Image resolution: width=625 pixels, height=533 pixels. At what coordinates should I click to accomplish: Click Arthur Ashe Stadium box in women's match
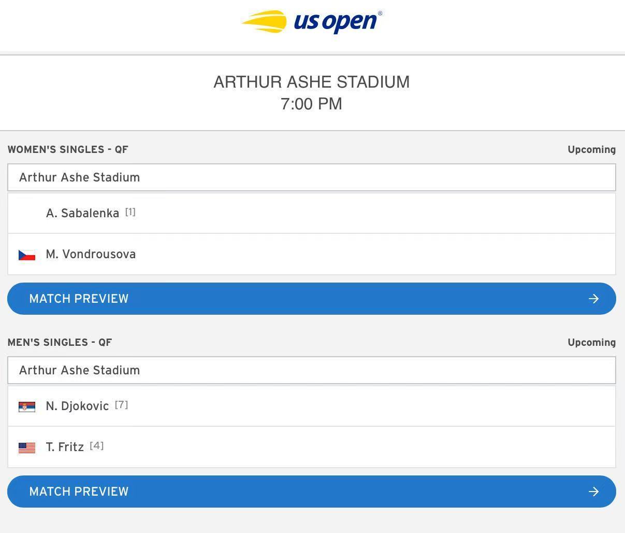coord(312,177)
